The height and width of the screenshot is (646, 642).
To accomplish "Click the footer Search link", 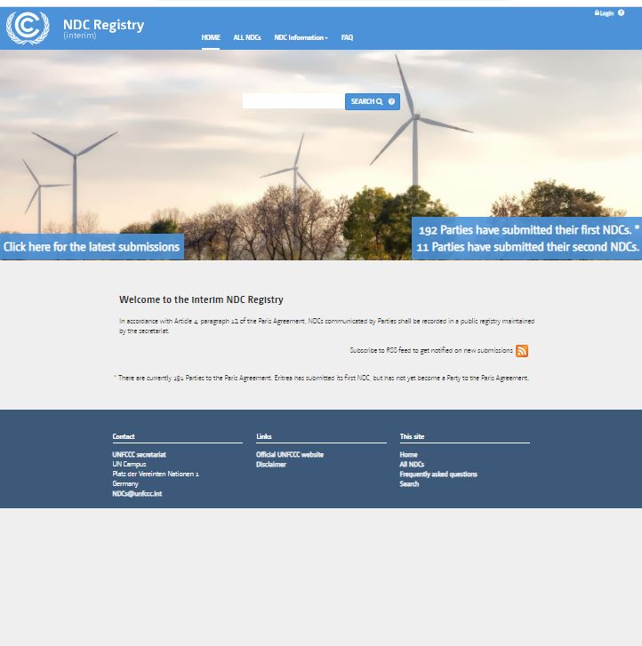I will 409,484.
